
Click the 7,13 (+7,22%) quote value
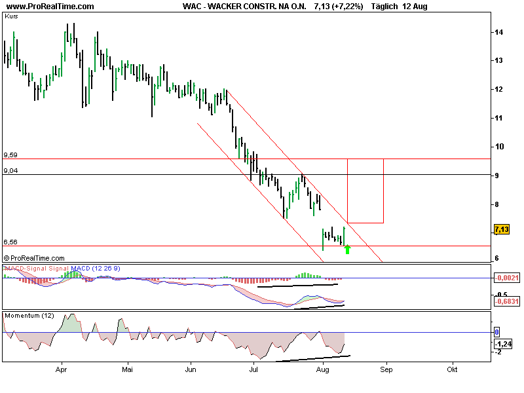click(x=339, y=7)
